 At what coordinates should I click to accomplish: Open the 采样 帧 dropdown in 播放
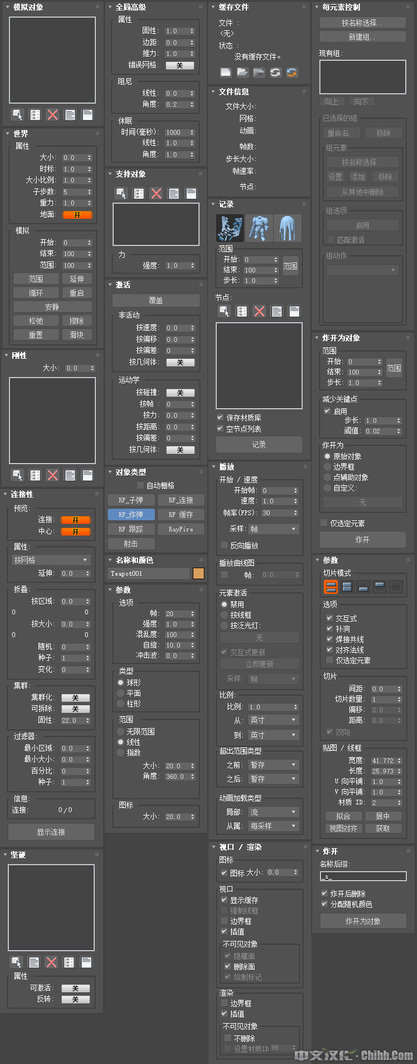coord(273,529)
